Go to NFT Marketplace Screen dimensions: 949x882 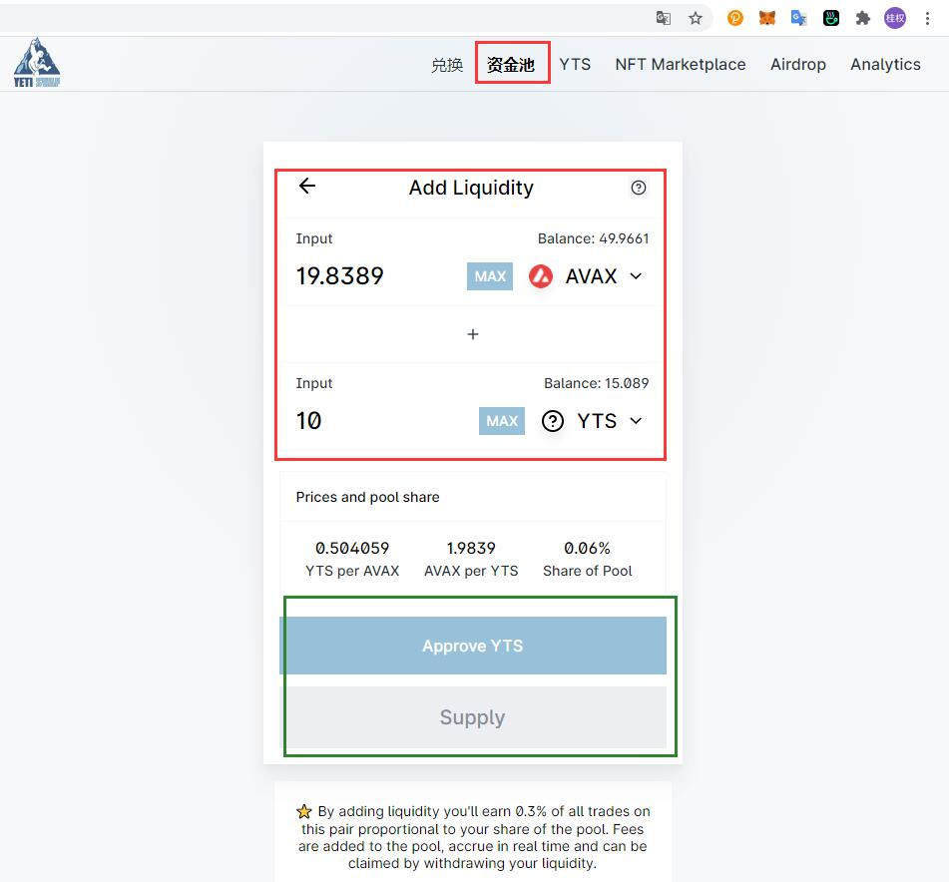[x=681, y=64]
